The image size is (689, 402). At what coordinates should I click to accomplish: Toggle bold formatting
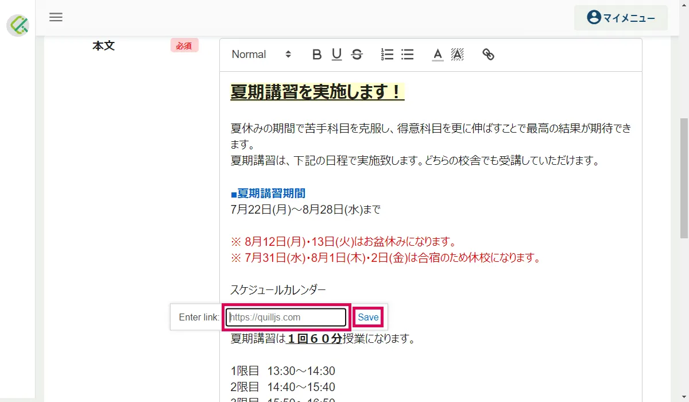tap(317, 55)
